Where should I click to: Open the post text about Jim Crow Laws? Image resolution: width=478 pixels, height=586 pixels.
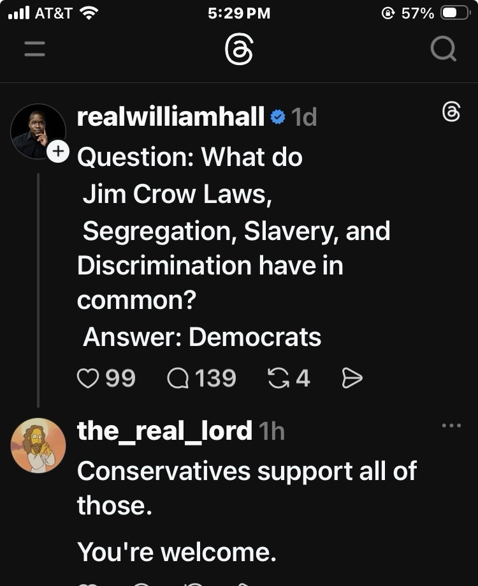pos(233,247)
